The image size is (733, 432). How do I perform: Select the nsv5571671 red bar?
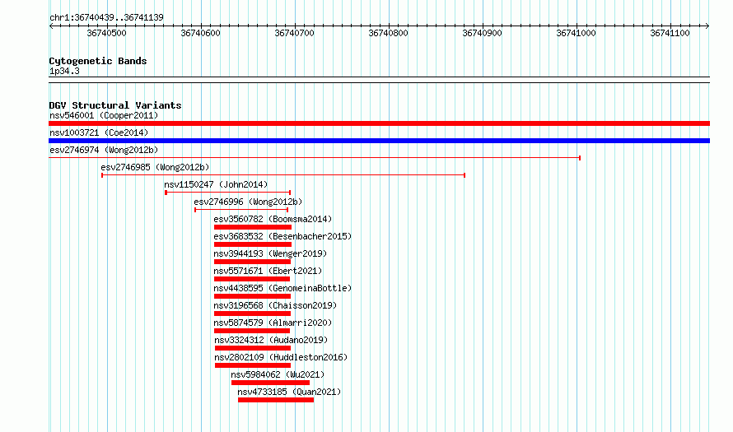(252, 279)
